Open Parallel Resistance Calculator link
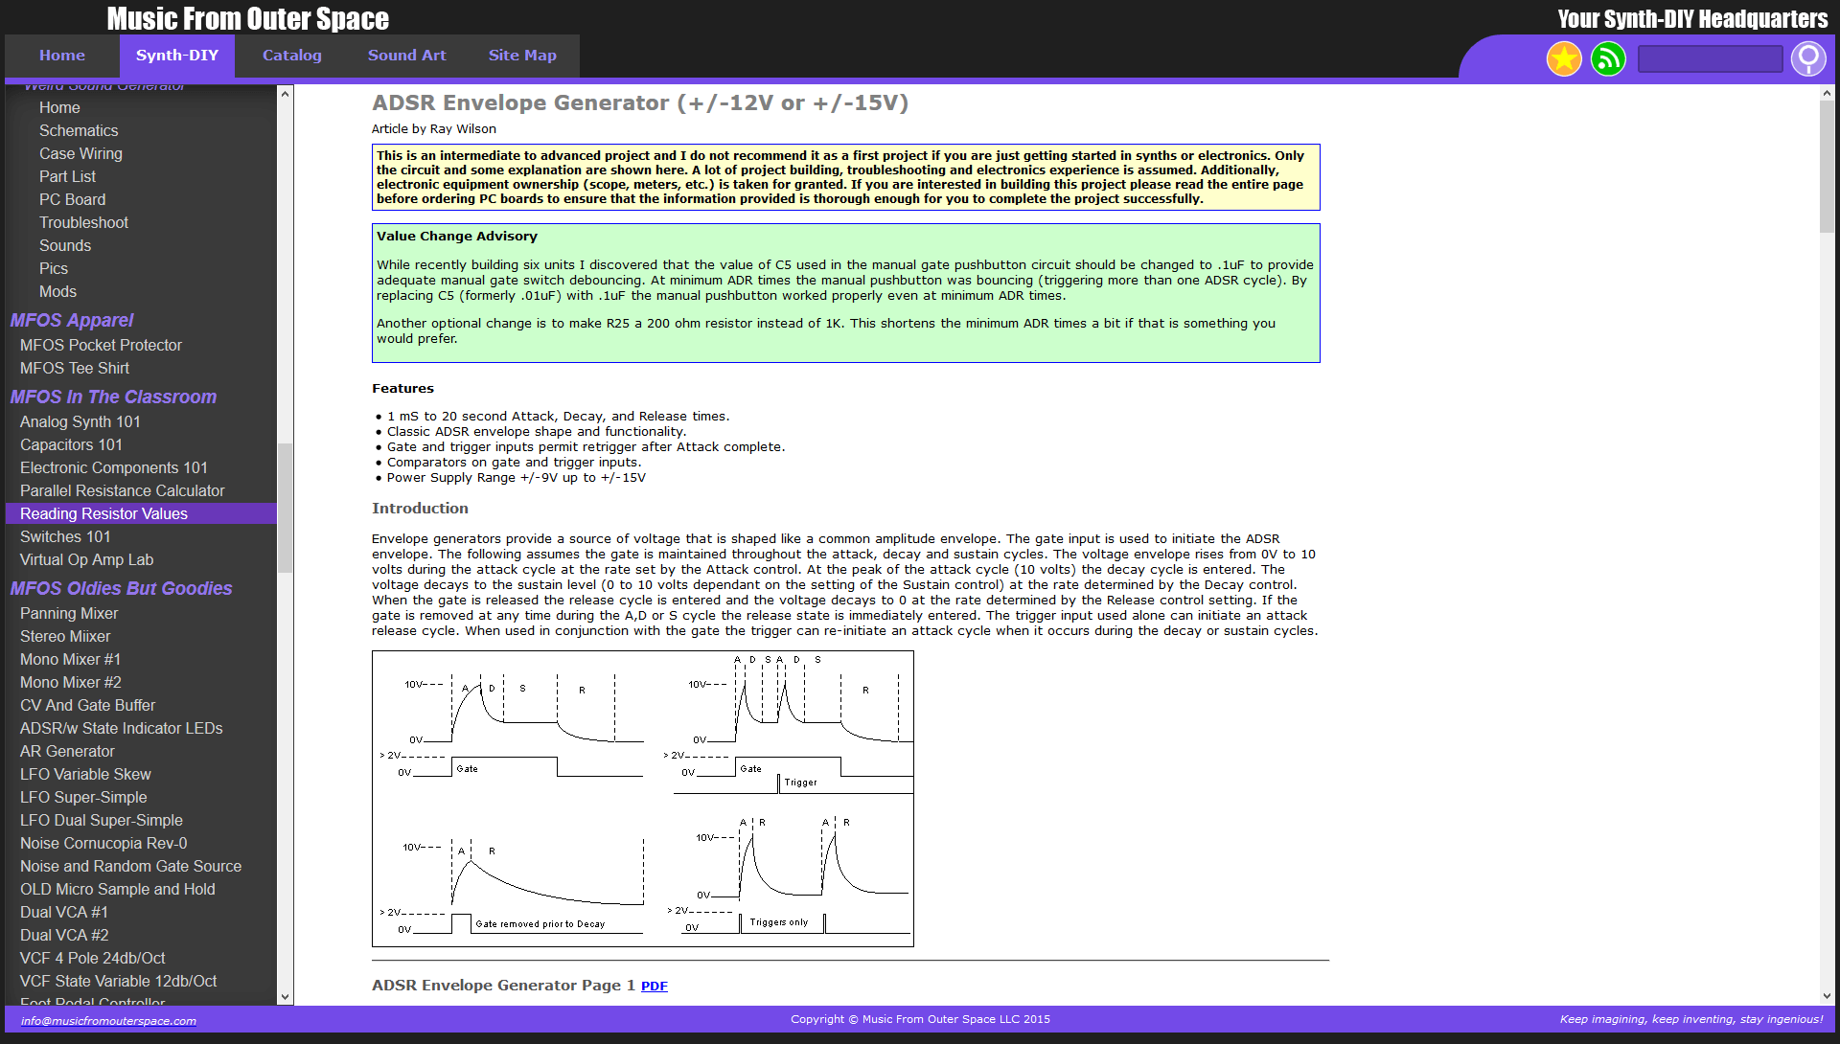 [123, 490]
